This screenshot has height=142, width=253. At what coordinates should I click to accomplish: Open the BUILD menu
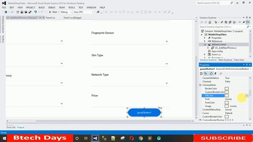coord(42,7)
